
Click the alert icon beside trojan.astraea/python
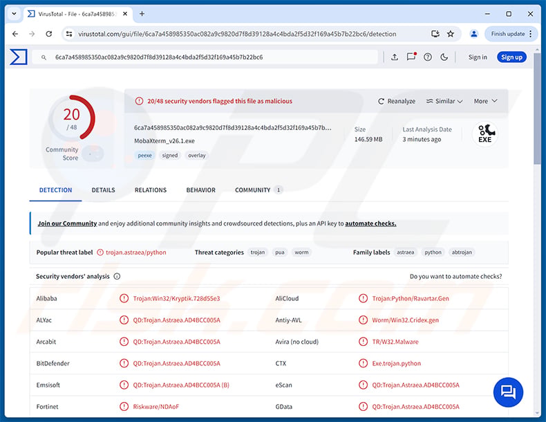(100, 253)
